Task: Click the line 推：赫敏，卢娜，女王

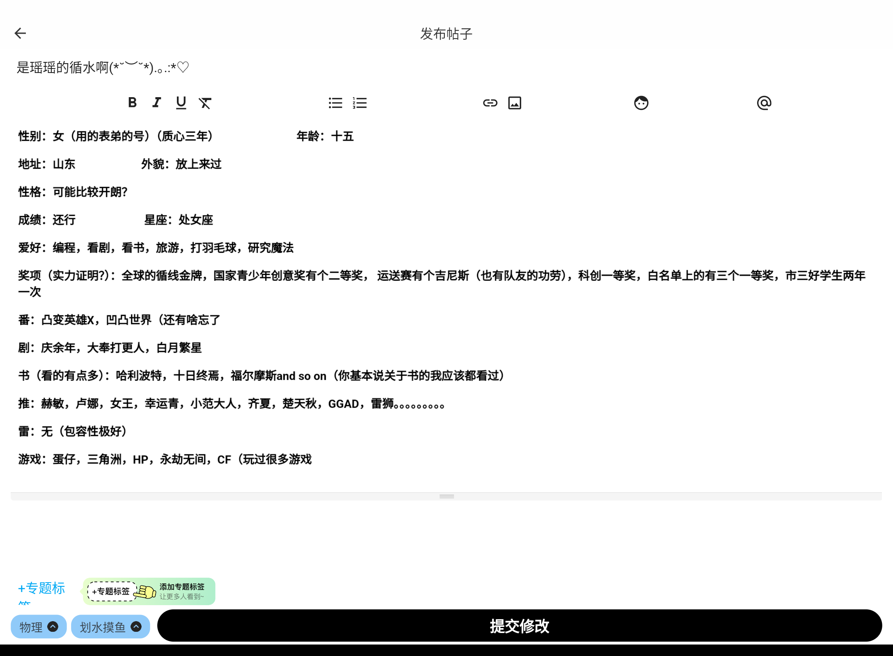Action: click(x=231, y=403)
